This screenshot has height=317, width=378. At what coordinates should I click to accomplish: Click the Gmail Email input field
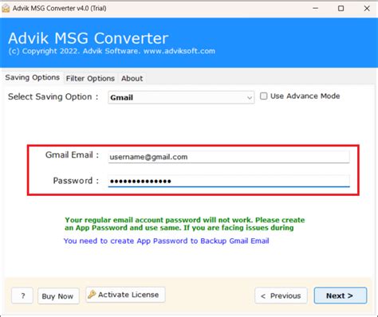pyautogui.click(x=229, y=157)
